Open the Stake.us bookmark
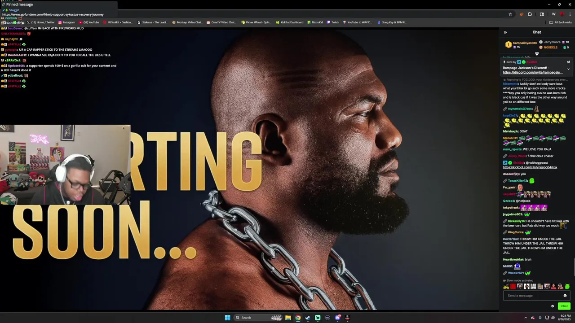Screen dimensions: 575x323 click(153, 22)
